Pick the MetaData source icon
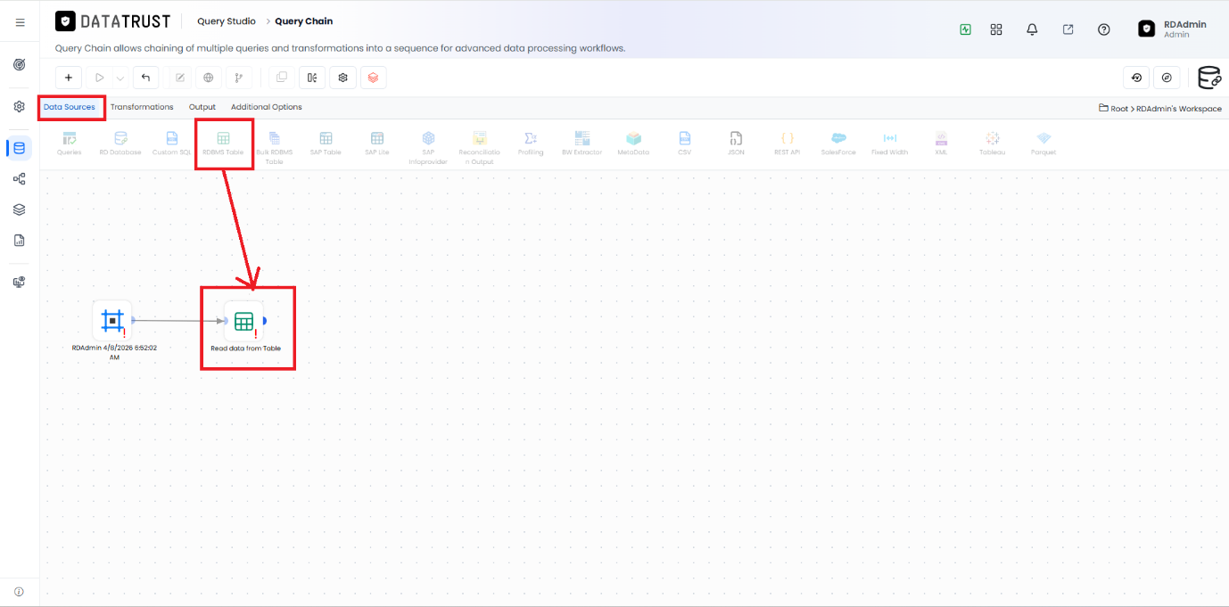Screen dimensions: 1229x607 pyautogui.click(x=633, y=143)
